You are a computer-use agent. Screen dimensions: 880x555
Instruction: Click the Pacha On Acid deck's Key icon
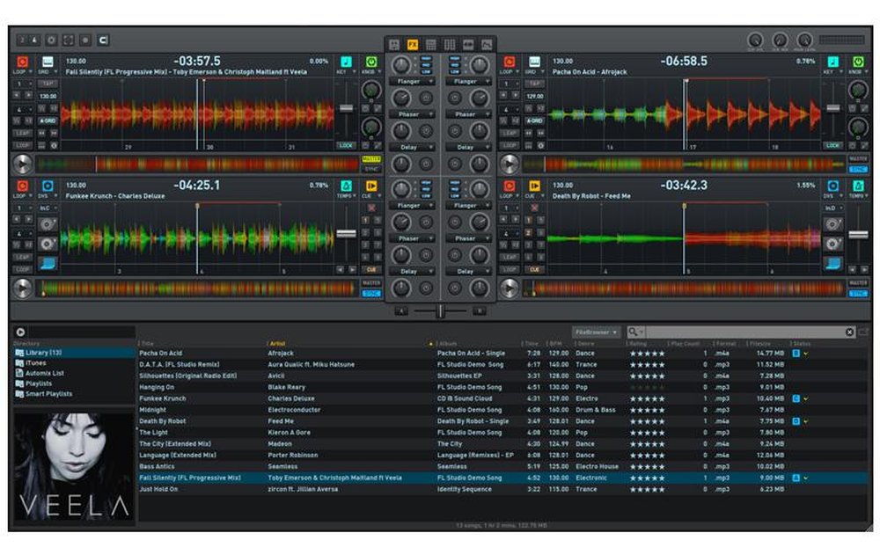[832, 62]
